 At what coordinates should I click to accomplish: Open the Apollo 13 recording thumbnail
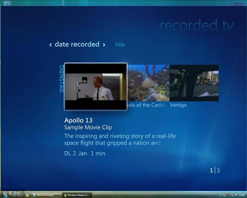pos(96,87)
